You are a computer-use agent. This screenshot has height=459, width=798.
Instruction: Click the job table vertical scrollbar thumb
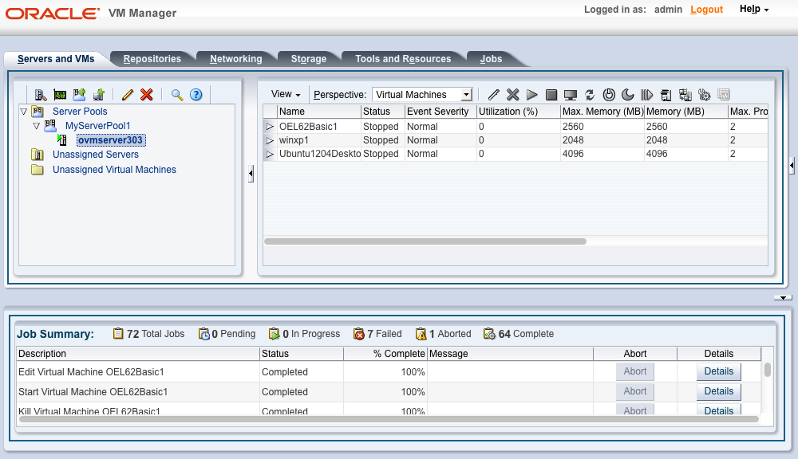click(768, 370)
